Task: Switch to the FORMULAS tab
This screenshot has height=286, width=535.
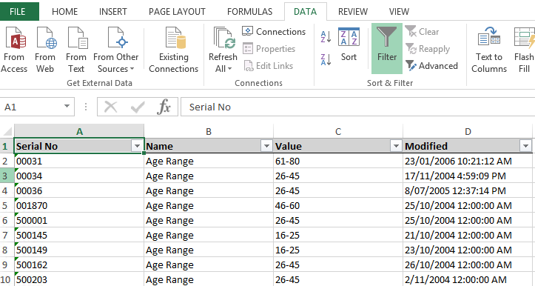Action: tap(250, 12)
